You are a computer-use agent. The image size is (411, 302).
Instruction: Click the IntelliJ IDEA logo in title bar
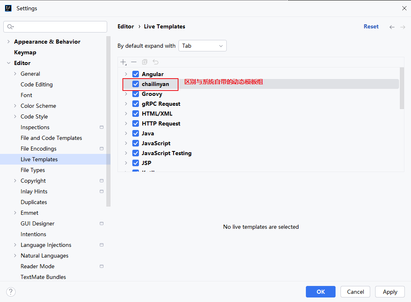click(x=8, y=8)
